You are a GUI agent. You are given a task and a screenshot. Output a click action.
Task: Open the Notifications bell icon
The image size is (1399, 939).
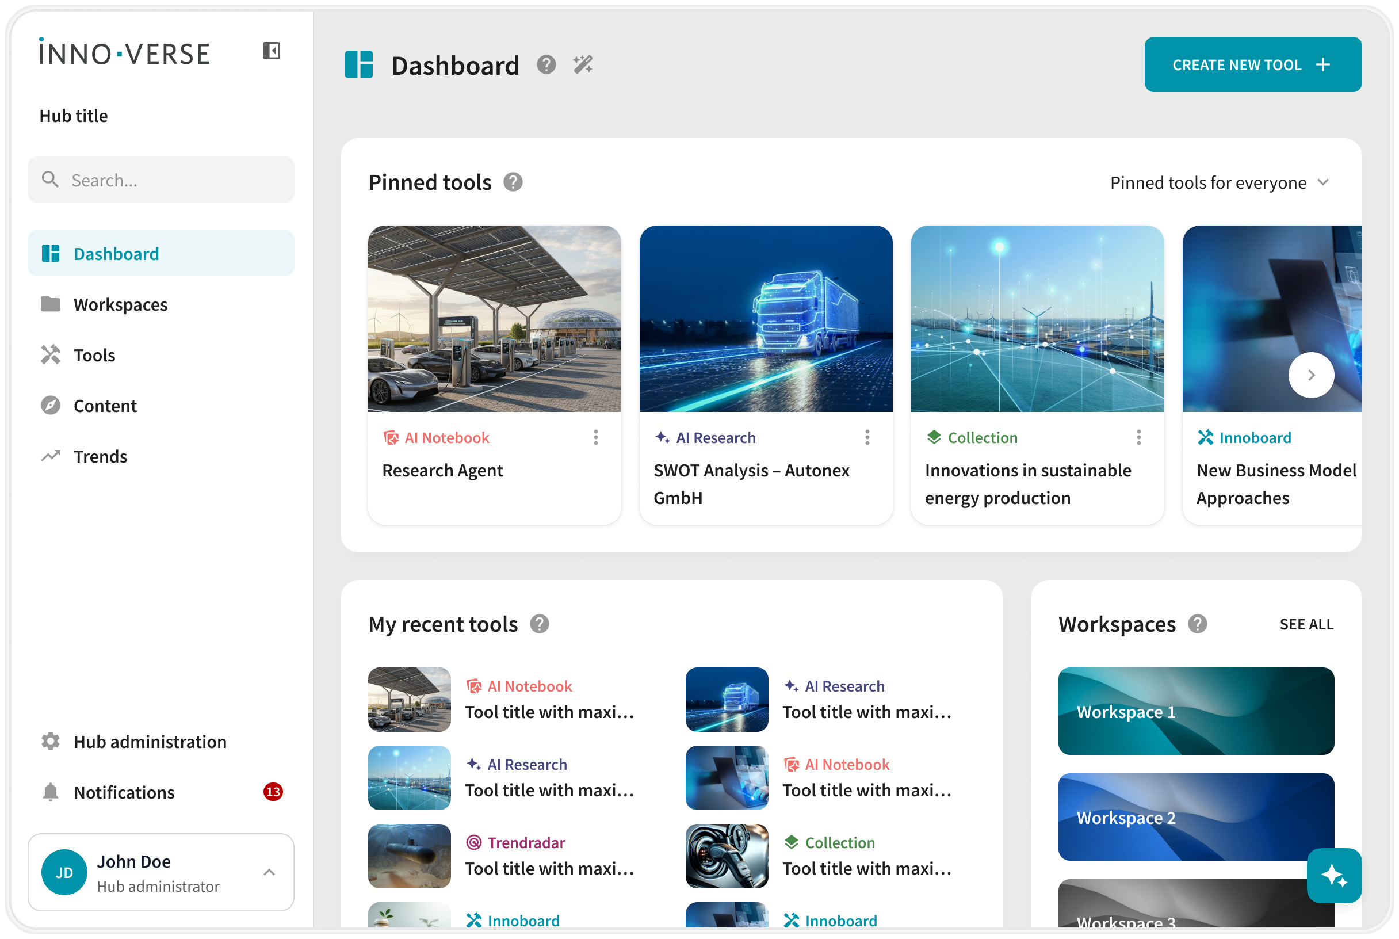[51, 792]
